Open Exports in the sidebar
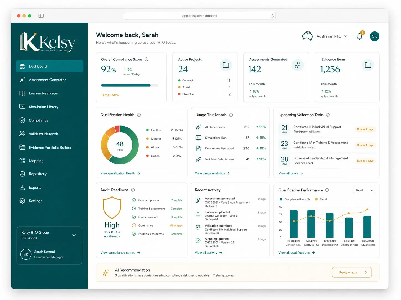 49,187
